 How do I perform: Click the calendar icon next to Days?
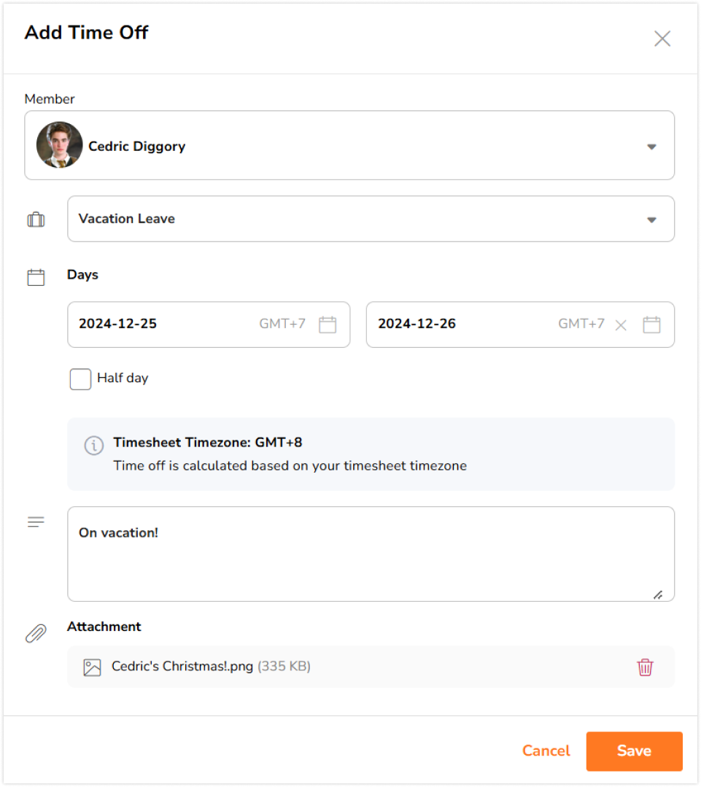coord(36,277)
